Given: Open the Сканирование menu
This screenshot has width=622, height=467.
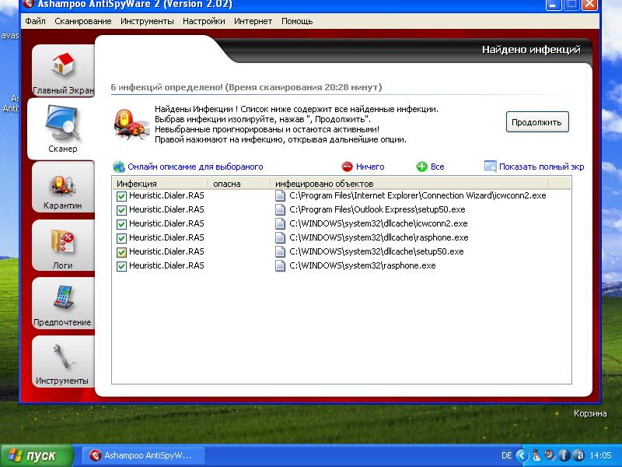Looking at the screenshot, I should click(83, 21).
